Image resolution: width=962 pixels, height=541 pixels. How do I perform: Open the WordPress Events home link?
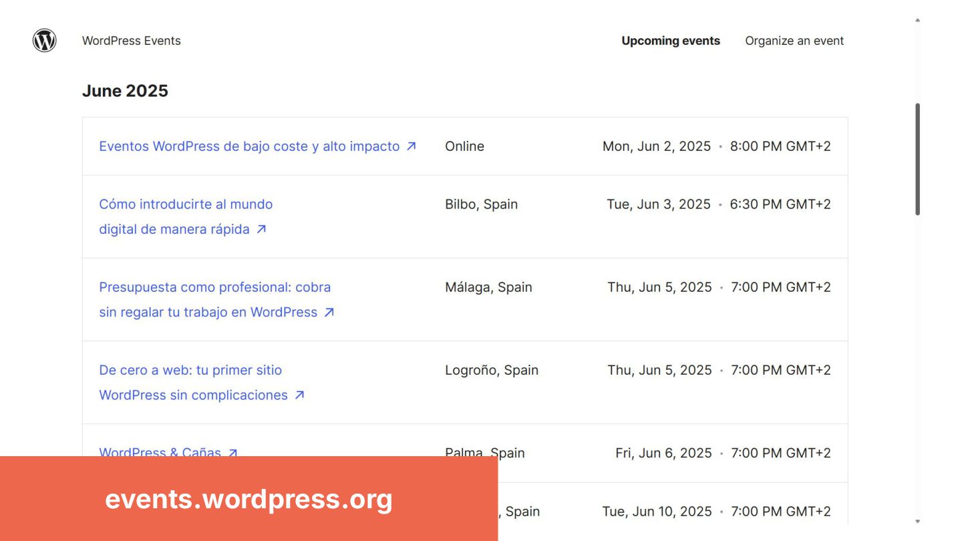click(x=131, y=41)
